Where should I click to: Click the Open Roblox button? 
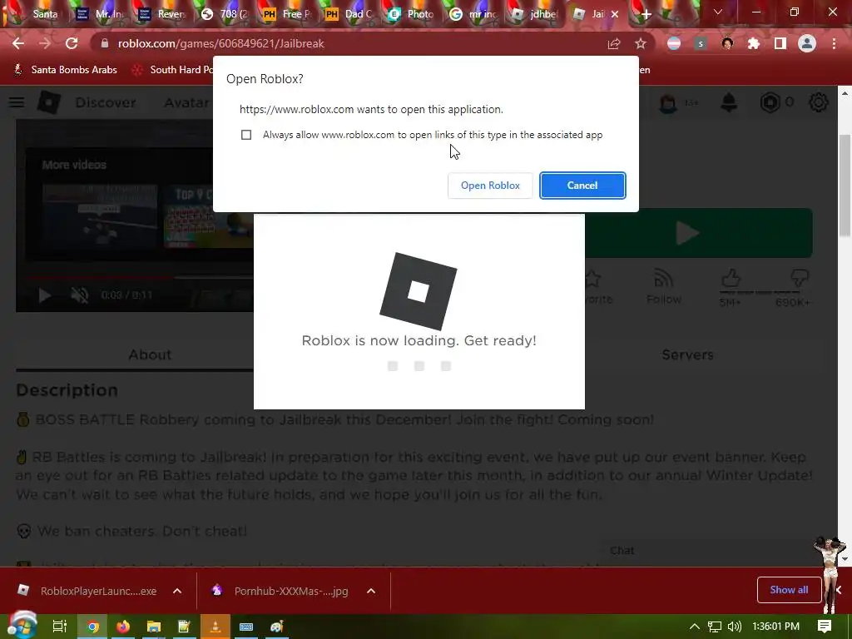click(490, 186)
